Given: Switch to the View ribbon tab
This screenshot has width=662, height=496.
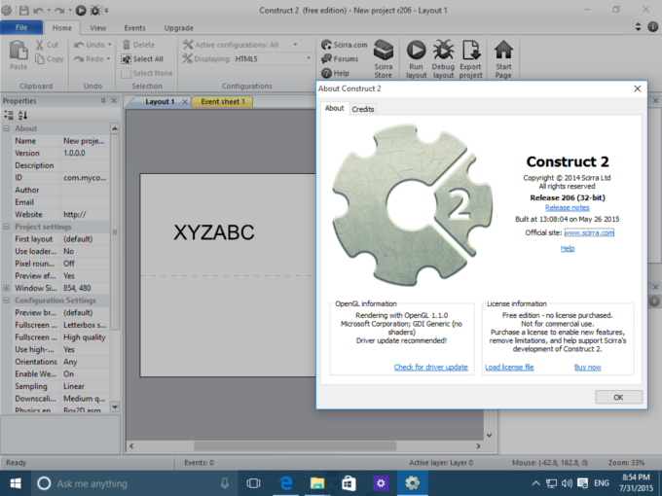Looking at the screenshot, I should coord(98,28).
